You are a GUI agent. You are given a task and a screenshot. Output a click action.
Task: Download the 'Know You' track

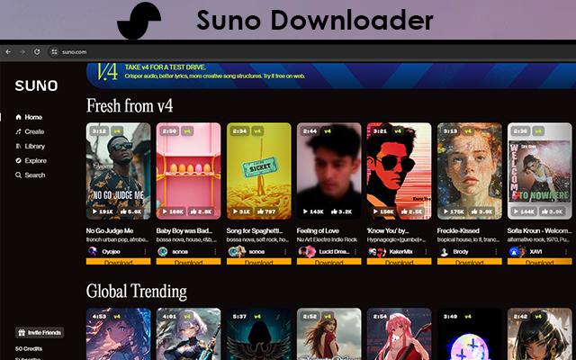(x=399, y=262)
